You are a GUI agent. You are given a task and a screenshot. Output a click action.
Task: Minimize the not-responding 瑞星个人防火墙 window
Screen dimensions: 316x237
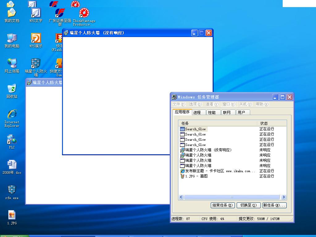tap(194, 33)
